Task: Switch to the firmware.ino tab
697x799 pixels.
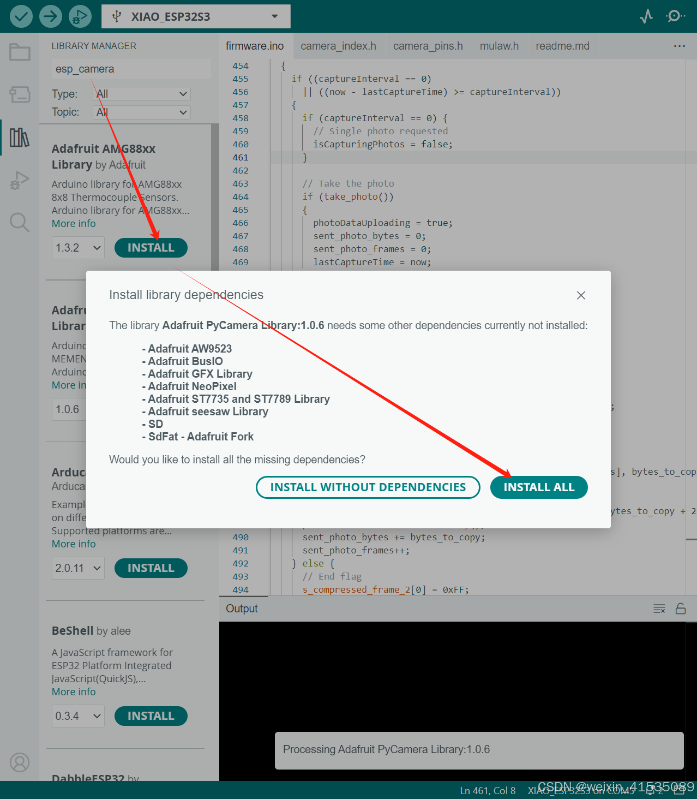Action: click(255, 46)
